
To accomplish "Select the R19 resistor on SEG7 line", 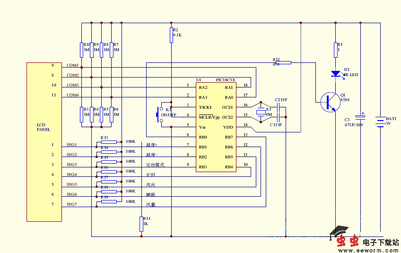I will tap(109, 201).
